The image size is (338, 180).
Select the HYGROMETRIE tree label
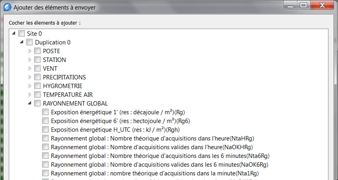(62, 86)
